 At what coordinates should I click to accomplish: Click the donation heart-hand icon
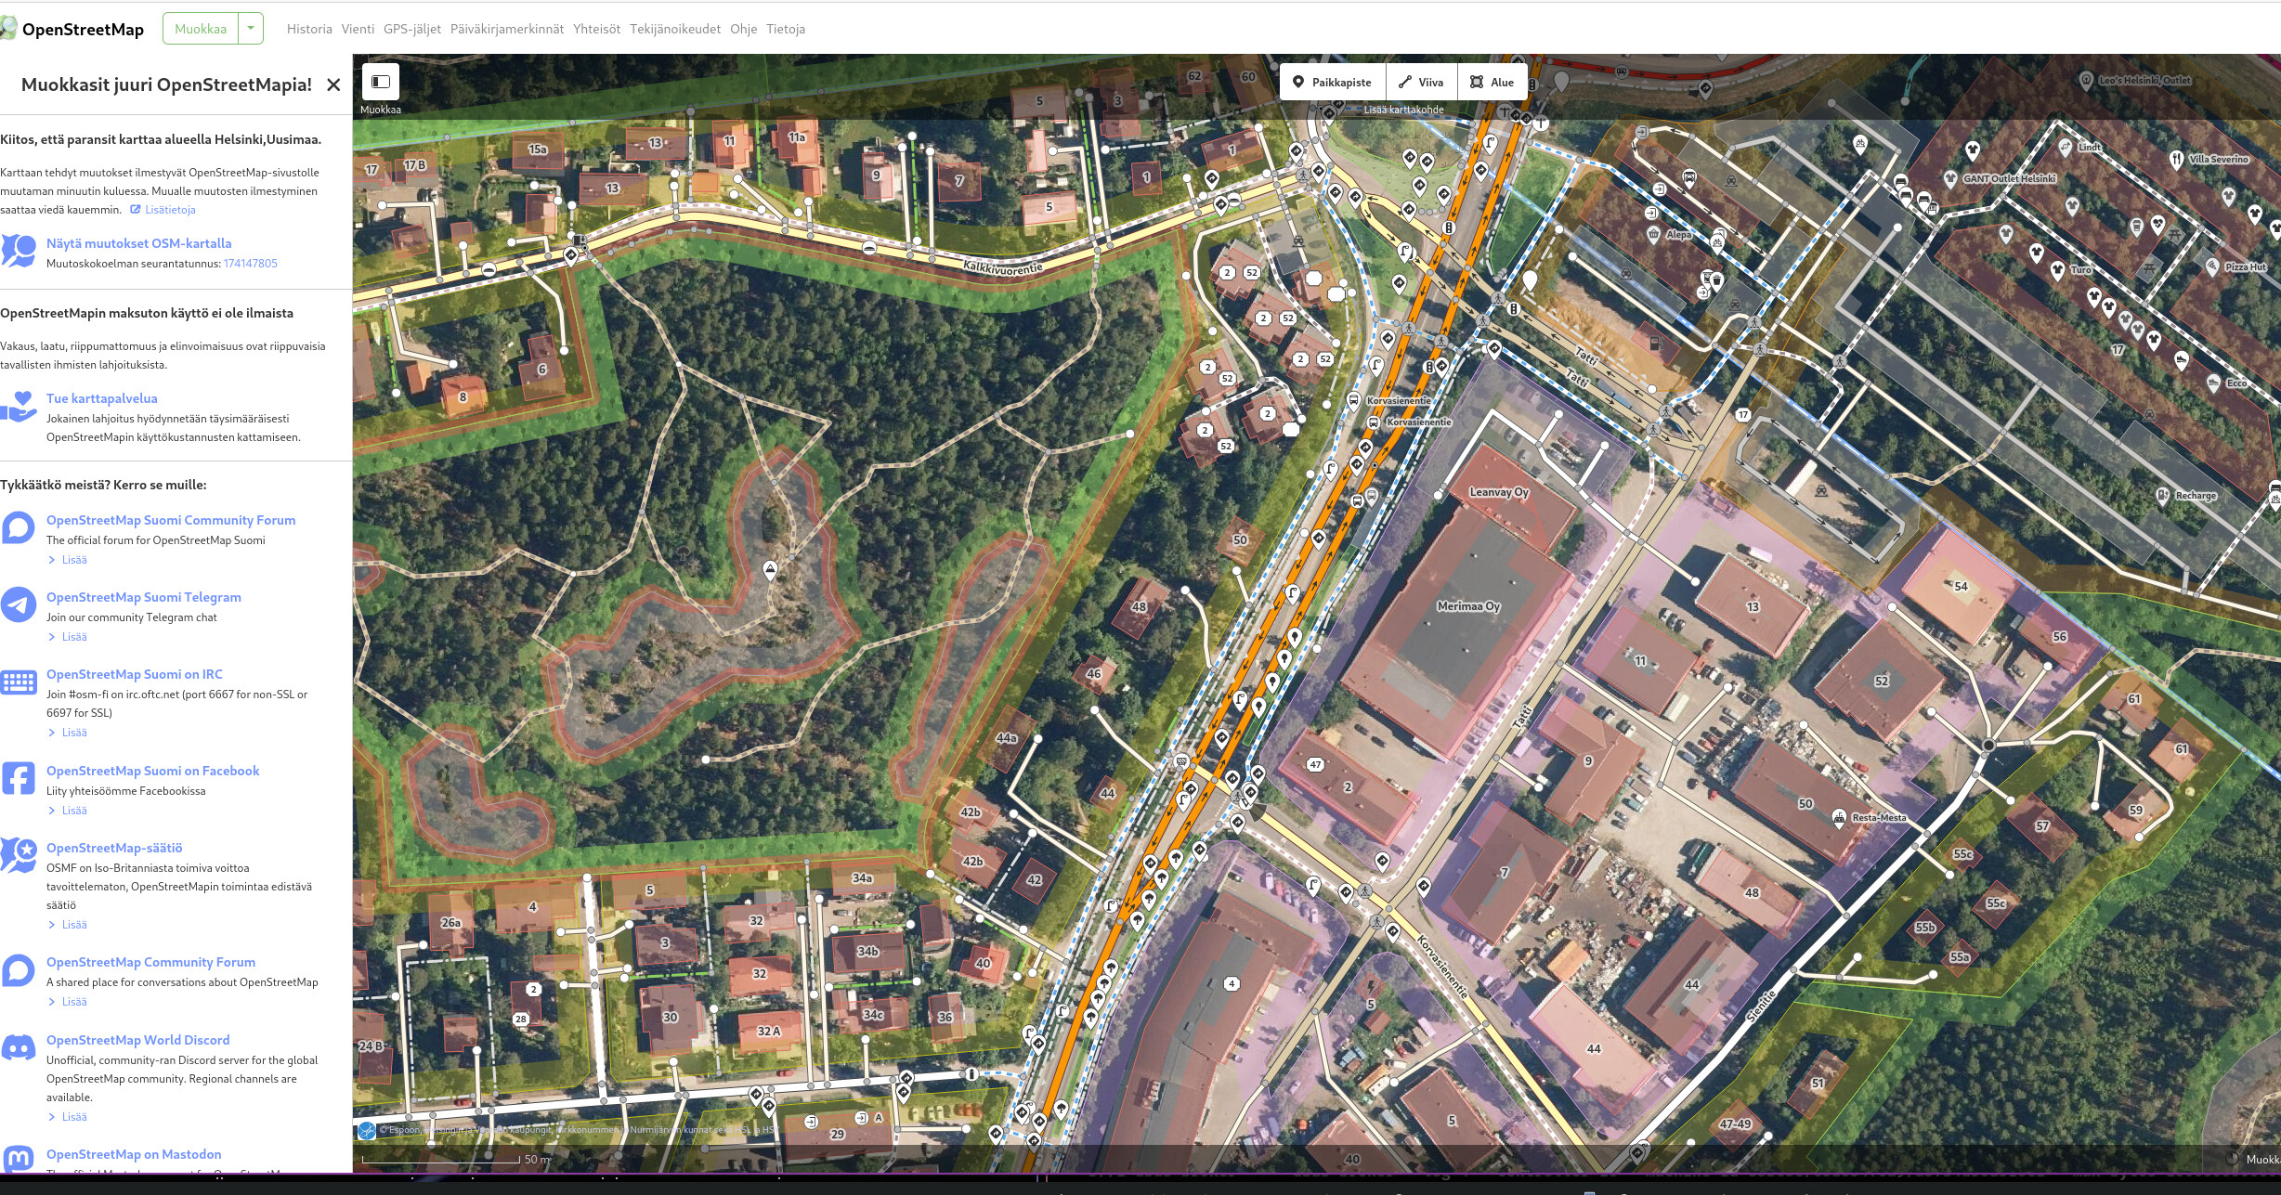tap(19, 407)
